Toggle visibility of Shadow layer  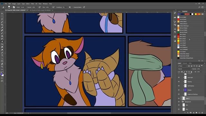179,90
